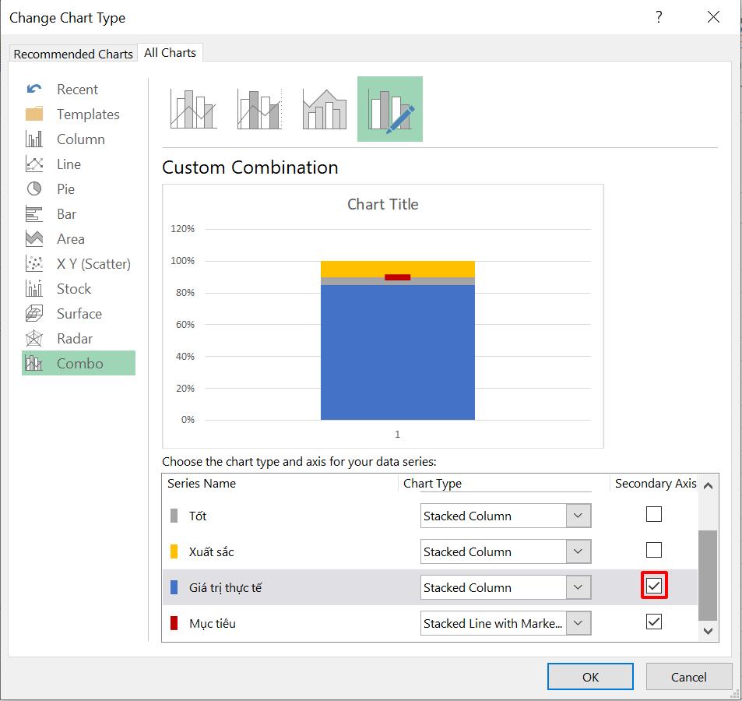Image resolution: width=742 pixels, height=701 pixels.
Task: Check Secondary Axis for Xuất sắc series
Action: [653, 551]
